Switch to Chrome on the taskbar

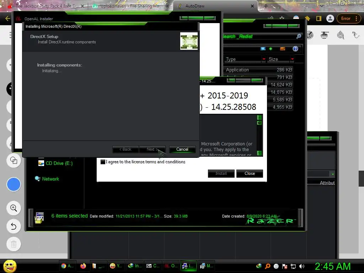point(67,266)
